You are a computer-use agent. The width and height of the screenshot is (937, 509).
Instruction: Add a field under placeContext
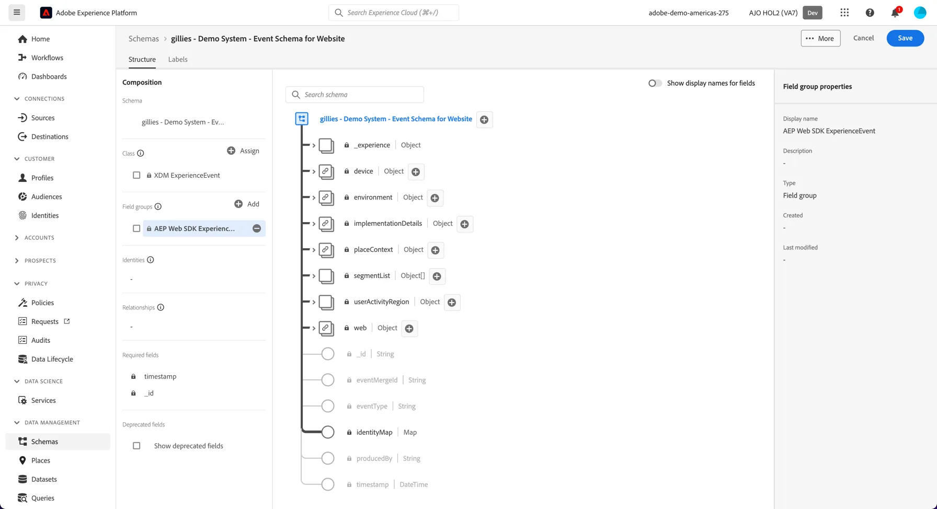tap(435, 250)
